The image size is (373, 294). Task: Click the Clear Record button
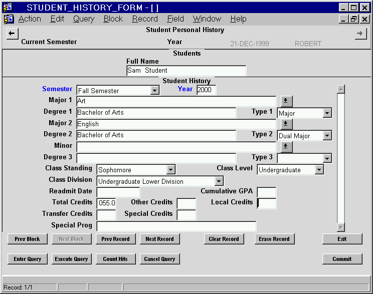[224, 239]
